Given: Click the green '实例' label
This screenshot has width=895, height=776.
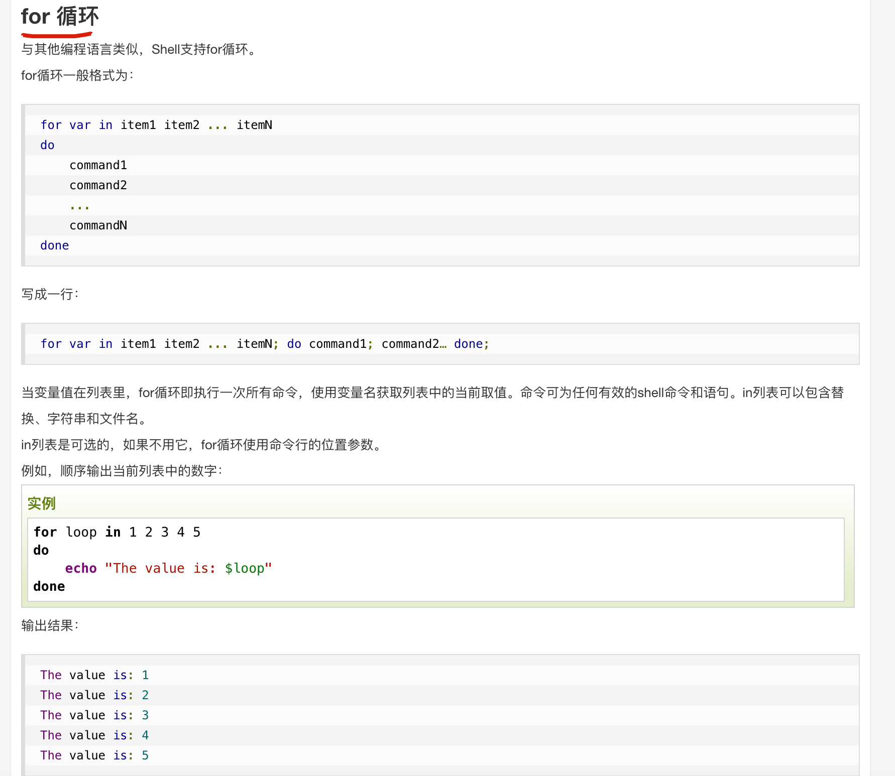Looking at the screenshot, I should (x=41, y=503).
